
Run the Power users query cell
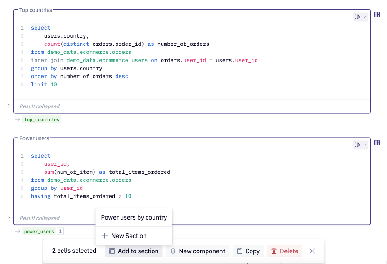tap(358, 145)
